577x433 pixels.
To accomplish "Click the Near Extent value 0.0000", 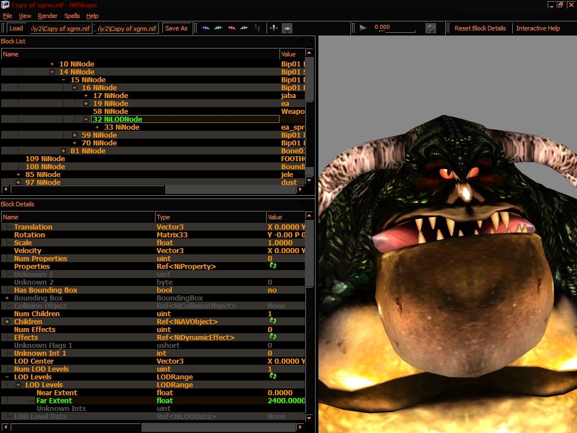I will pos(280,393).
